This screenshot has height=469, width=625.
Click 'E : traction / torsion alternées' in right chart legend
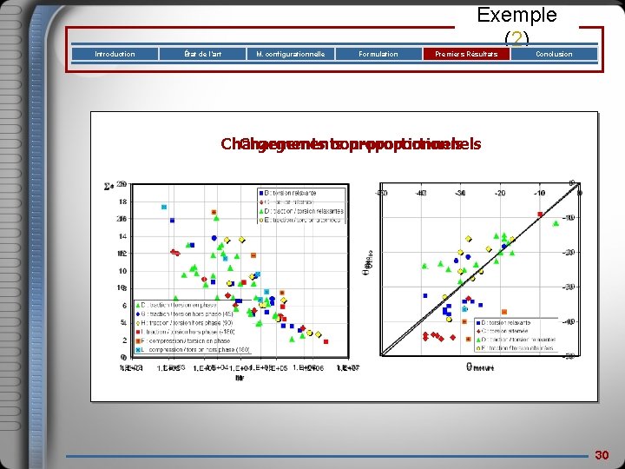coord(515,348)
